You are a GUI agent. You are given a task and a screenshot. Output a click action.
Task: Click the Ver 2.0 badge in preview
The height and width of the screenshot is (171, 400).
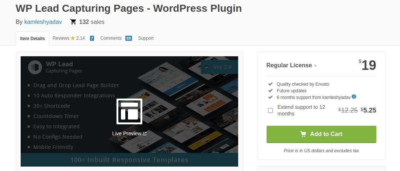219,67
